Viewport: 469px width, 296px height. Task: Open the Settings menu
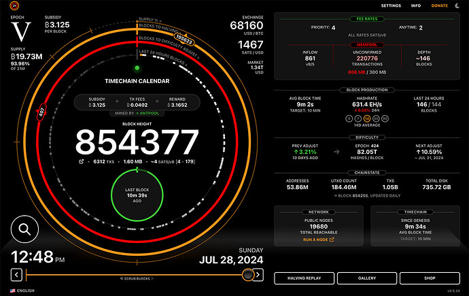click(390, 5)
